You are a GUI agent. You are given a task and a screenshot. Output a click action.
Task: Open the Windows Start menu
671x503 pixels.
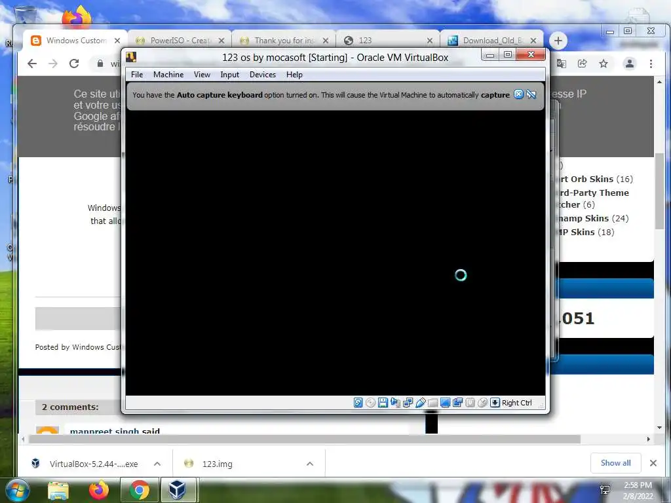[x=17, y=490]
